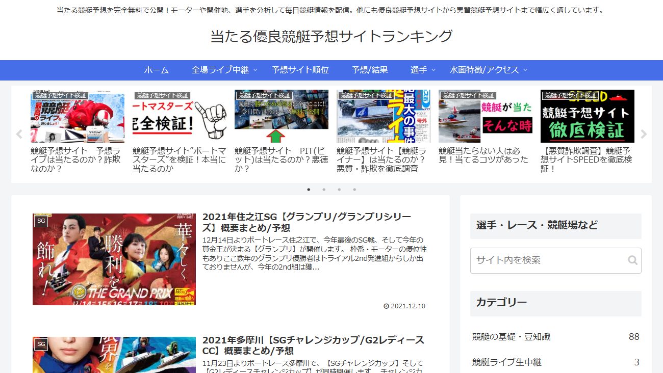
Task: Select the third carousel pagination dot
Action: 339,190
